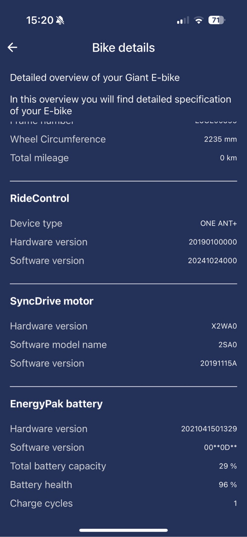Tap the Device type ONE ANT+ value
247x537 pixels.
tap(218, 223)
